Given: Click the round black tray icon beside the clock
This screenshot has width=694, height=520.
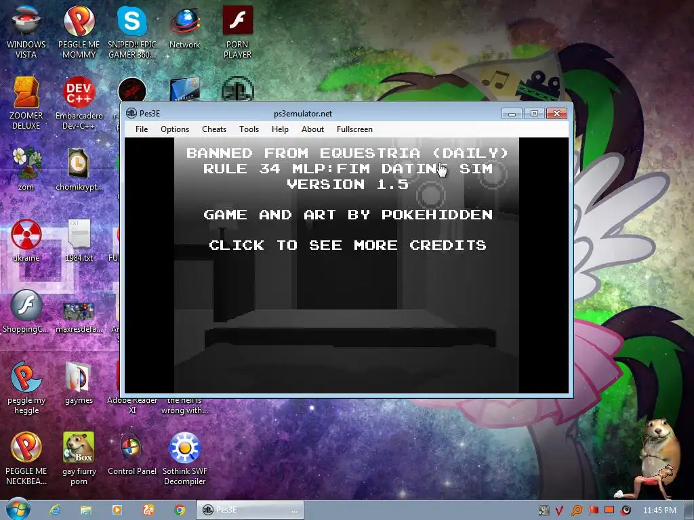Looking at the screenshot, I should coord(626,511).
